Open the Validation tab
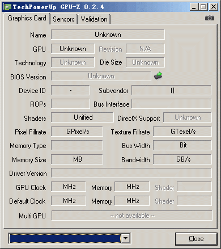This screenshot has height=249, width=221. [x=94, y=19]
